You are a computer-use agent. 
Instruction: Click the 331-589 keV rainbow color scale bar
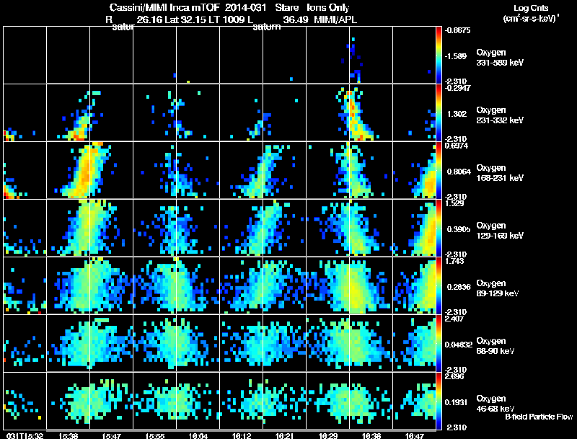(x=439, y=55)
